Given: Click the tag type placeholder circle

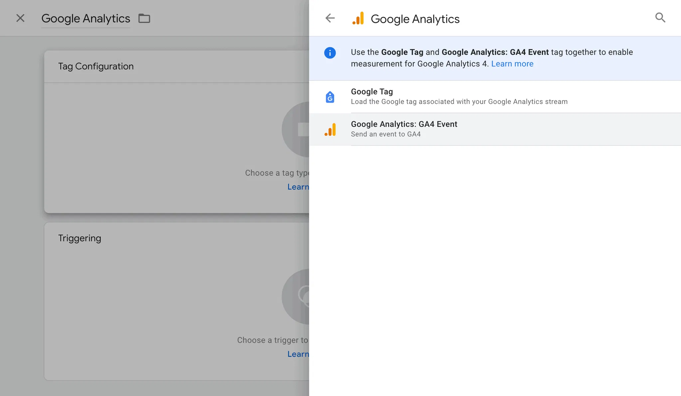Looking at the screenshot, I should click(x=296, y=129).
